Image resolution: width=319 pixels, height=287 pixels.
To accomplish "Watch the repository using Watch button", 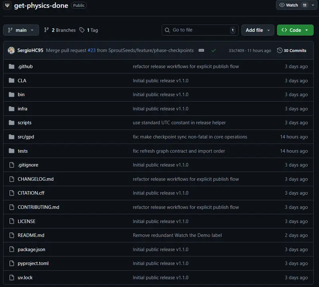I will (289, 5).
